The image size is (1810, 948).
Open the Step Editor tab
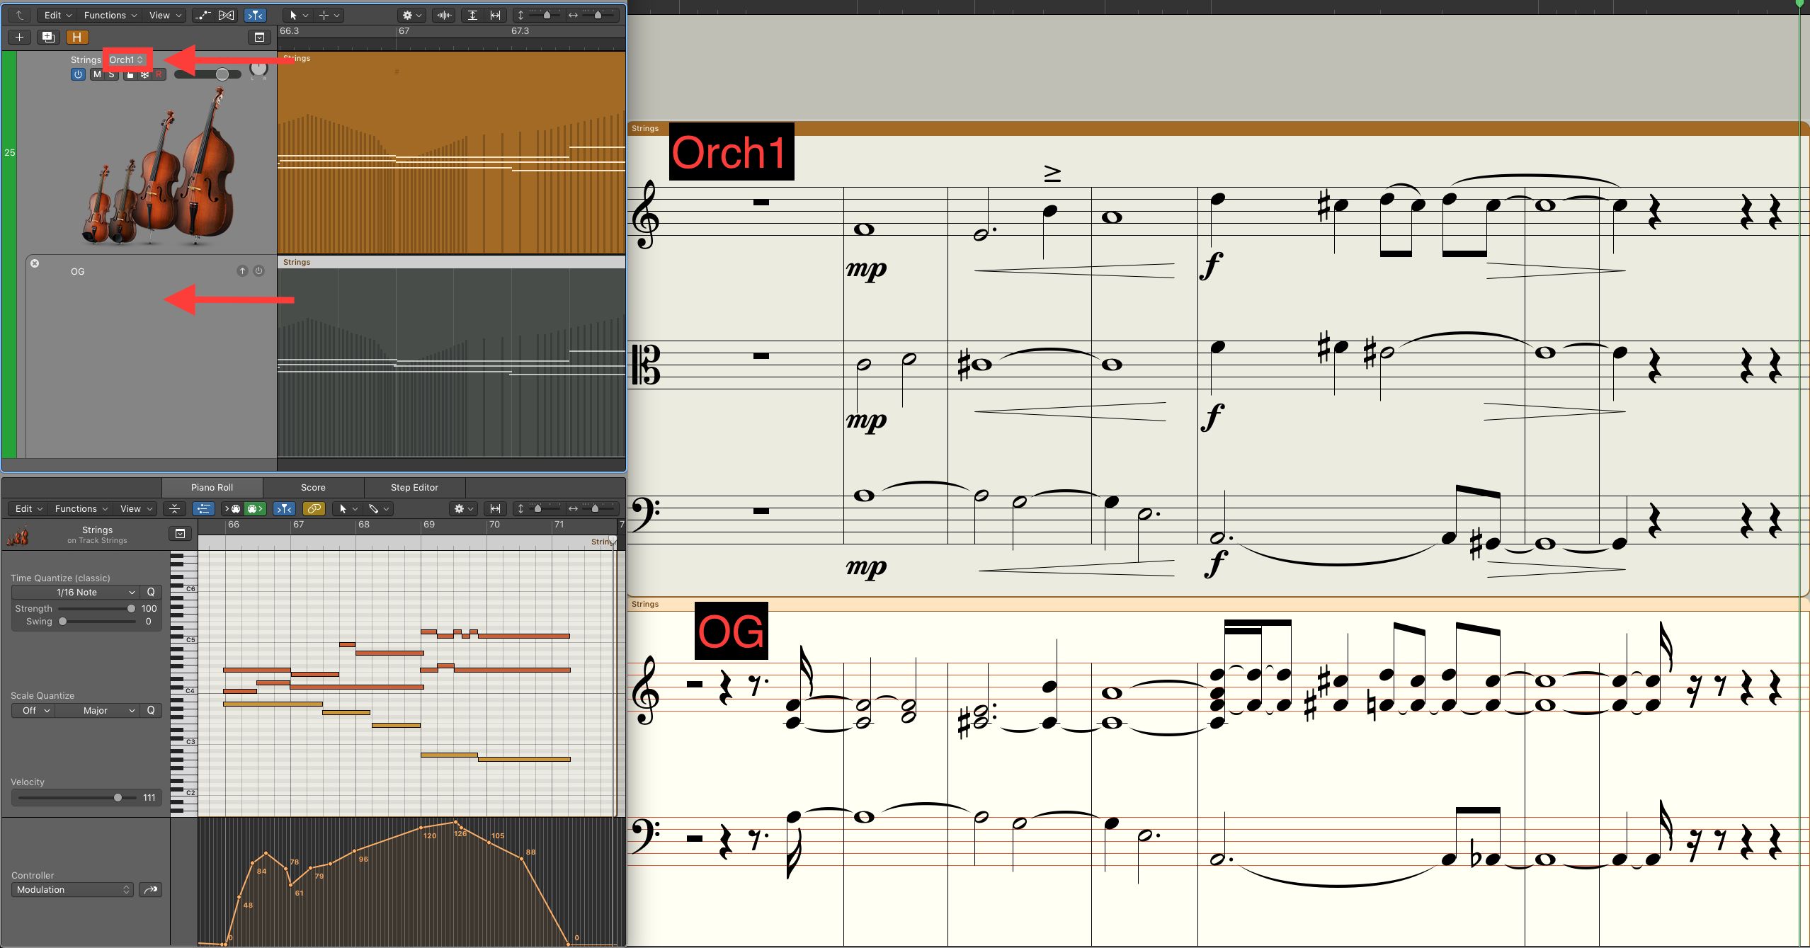click(x=414, y=487)
